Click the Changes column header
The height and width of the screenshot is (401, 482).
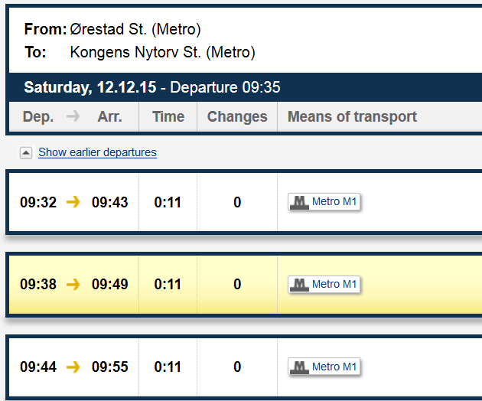(237, 116)
